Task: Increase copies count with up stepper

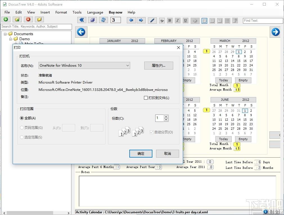Action: click(166, 117)
